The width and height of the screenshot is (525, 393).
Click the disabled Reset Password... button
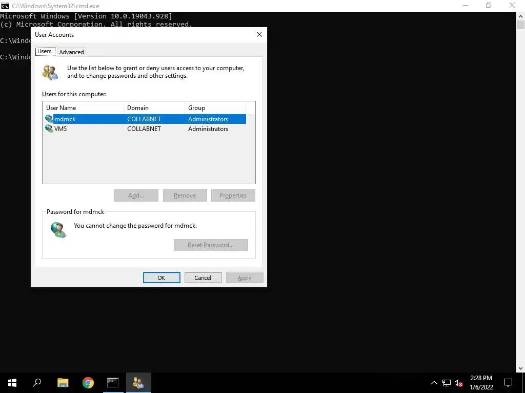[x=211, y=245]
